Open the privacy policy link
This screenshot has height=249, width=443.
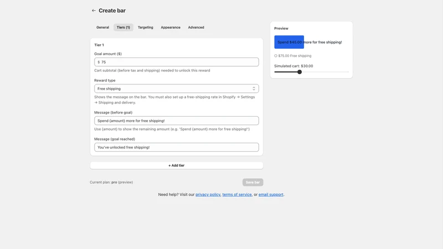pyautogui.click(x=208, y=195)
